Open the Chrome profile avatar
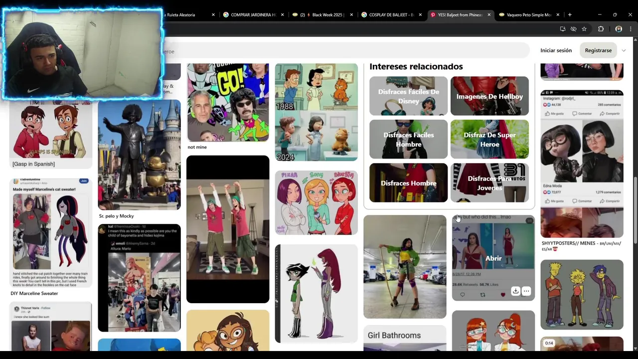The image size is (638, 359). click(619, 29)
